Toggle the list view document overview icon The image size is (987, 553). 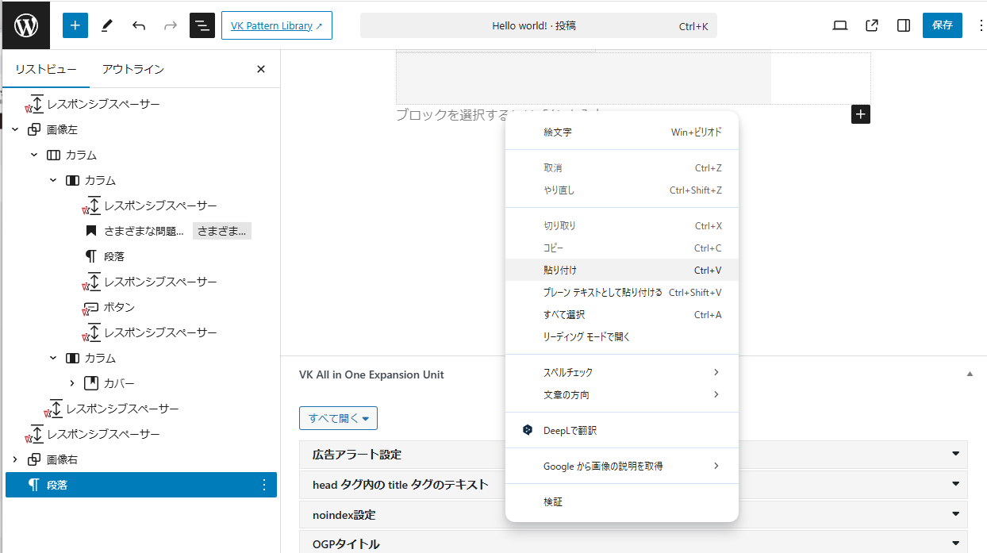[x=202, y=25]
